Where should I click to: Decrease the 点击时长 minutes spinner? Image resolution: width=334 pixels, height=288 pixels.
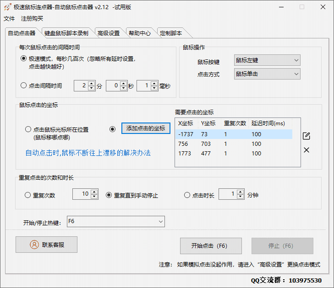pos(240,197)
